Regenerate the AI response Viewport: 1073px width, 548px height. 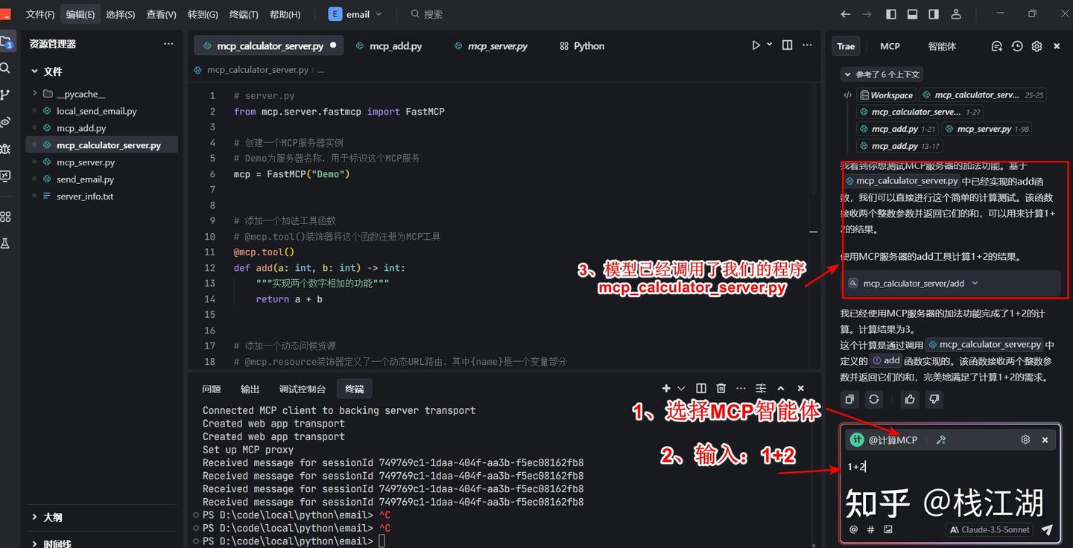pyautogui.click(x=874, y=399)
